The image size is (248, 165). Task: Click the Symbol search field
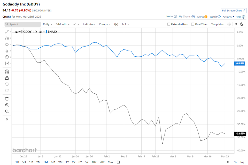(x=23, y=24)
